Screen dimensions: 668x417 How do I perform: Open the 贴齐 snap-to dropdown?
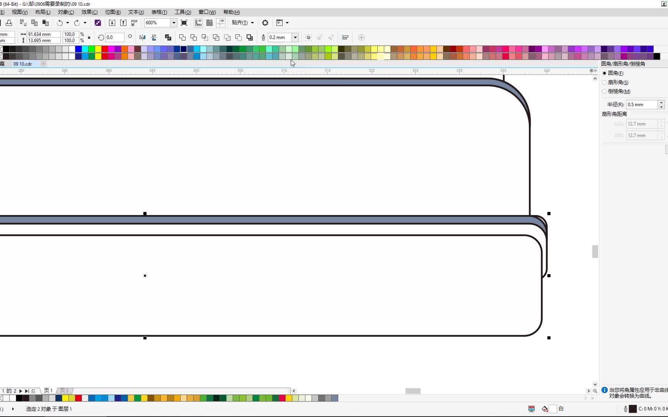pos(243,23)
